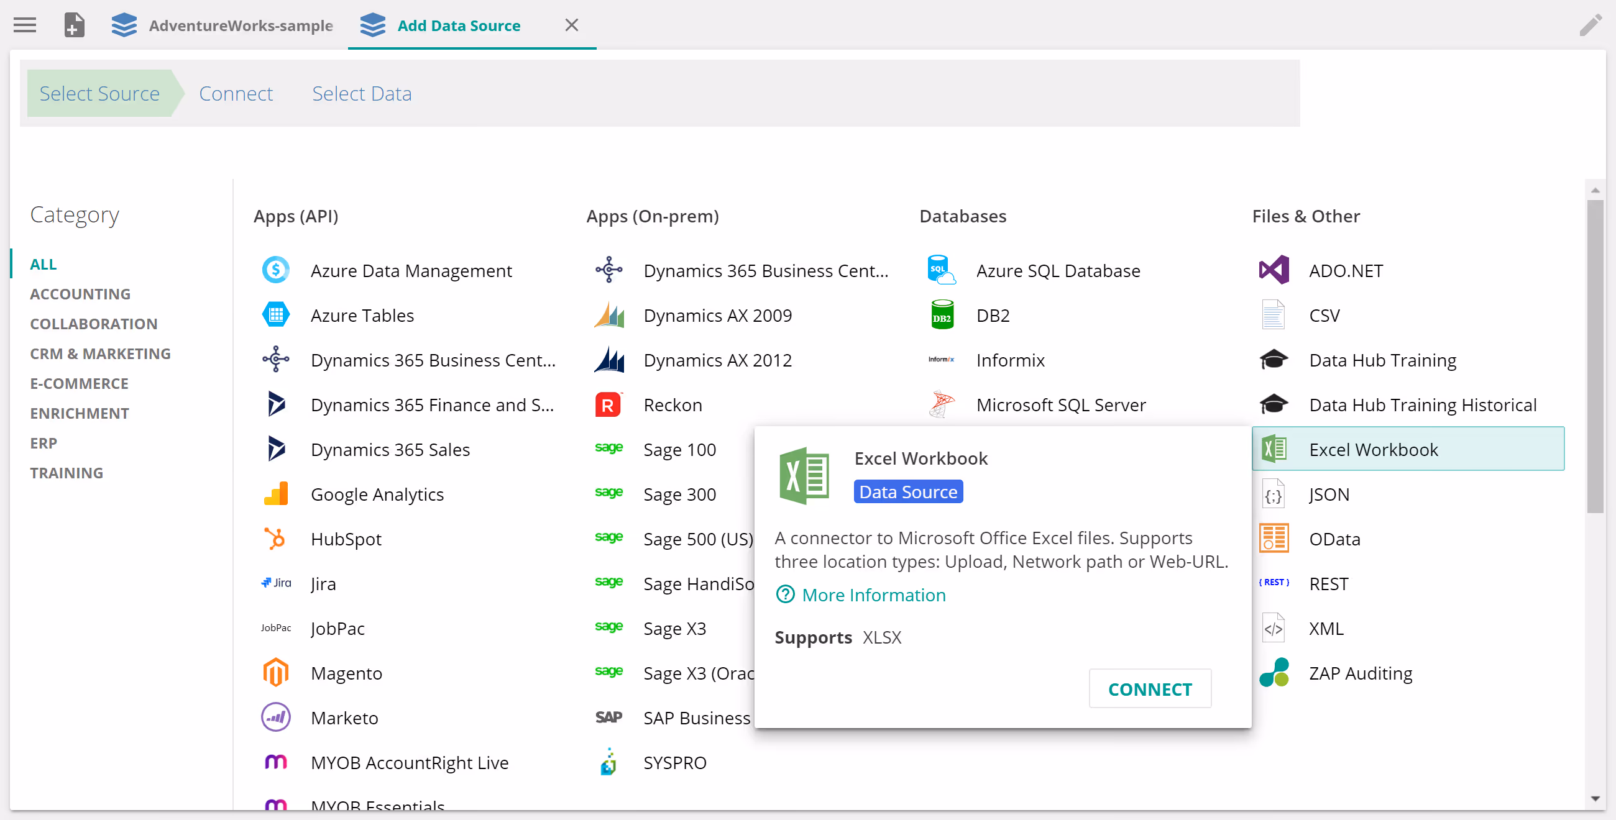Go to the Select Data step
Viewport: 1616px width, 820px height.
(361, 93)
